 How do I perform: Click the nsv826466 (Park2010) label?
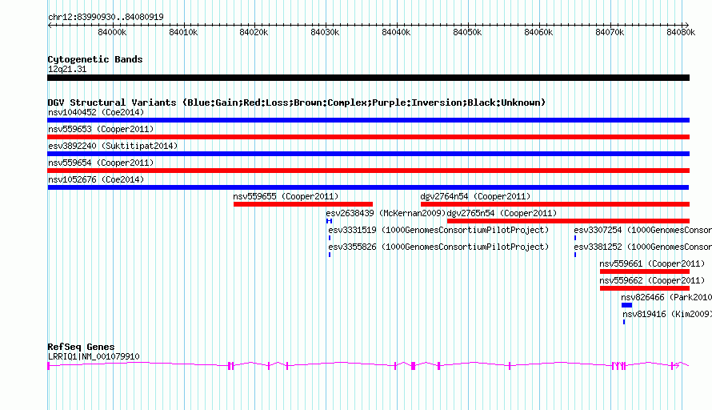click(x=666, y=297)
